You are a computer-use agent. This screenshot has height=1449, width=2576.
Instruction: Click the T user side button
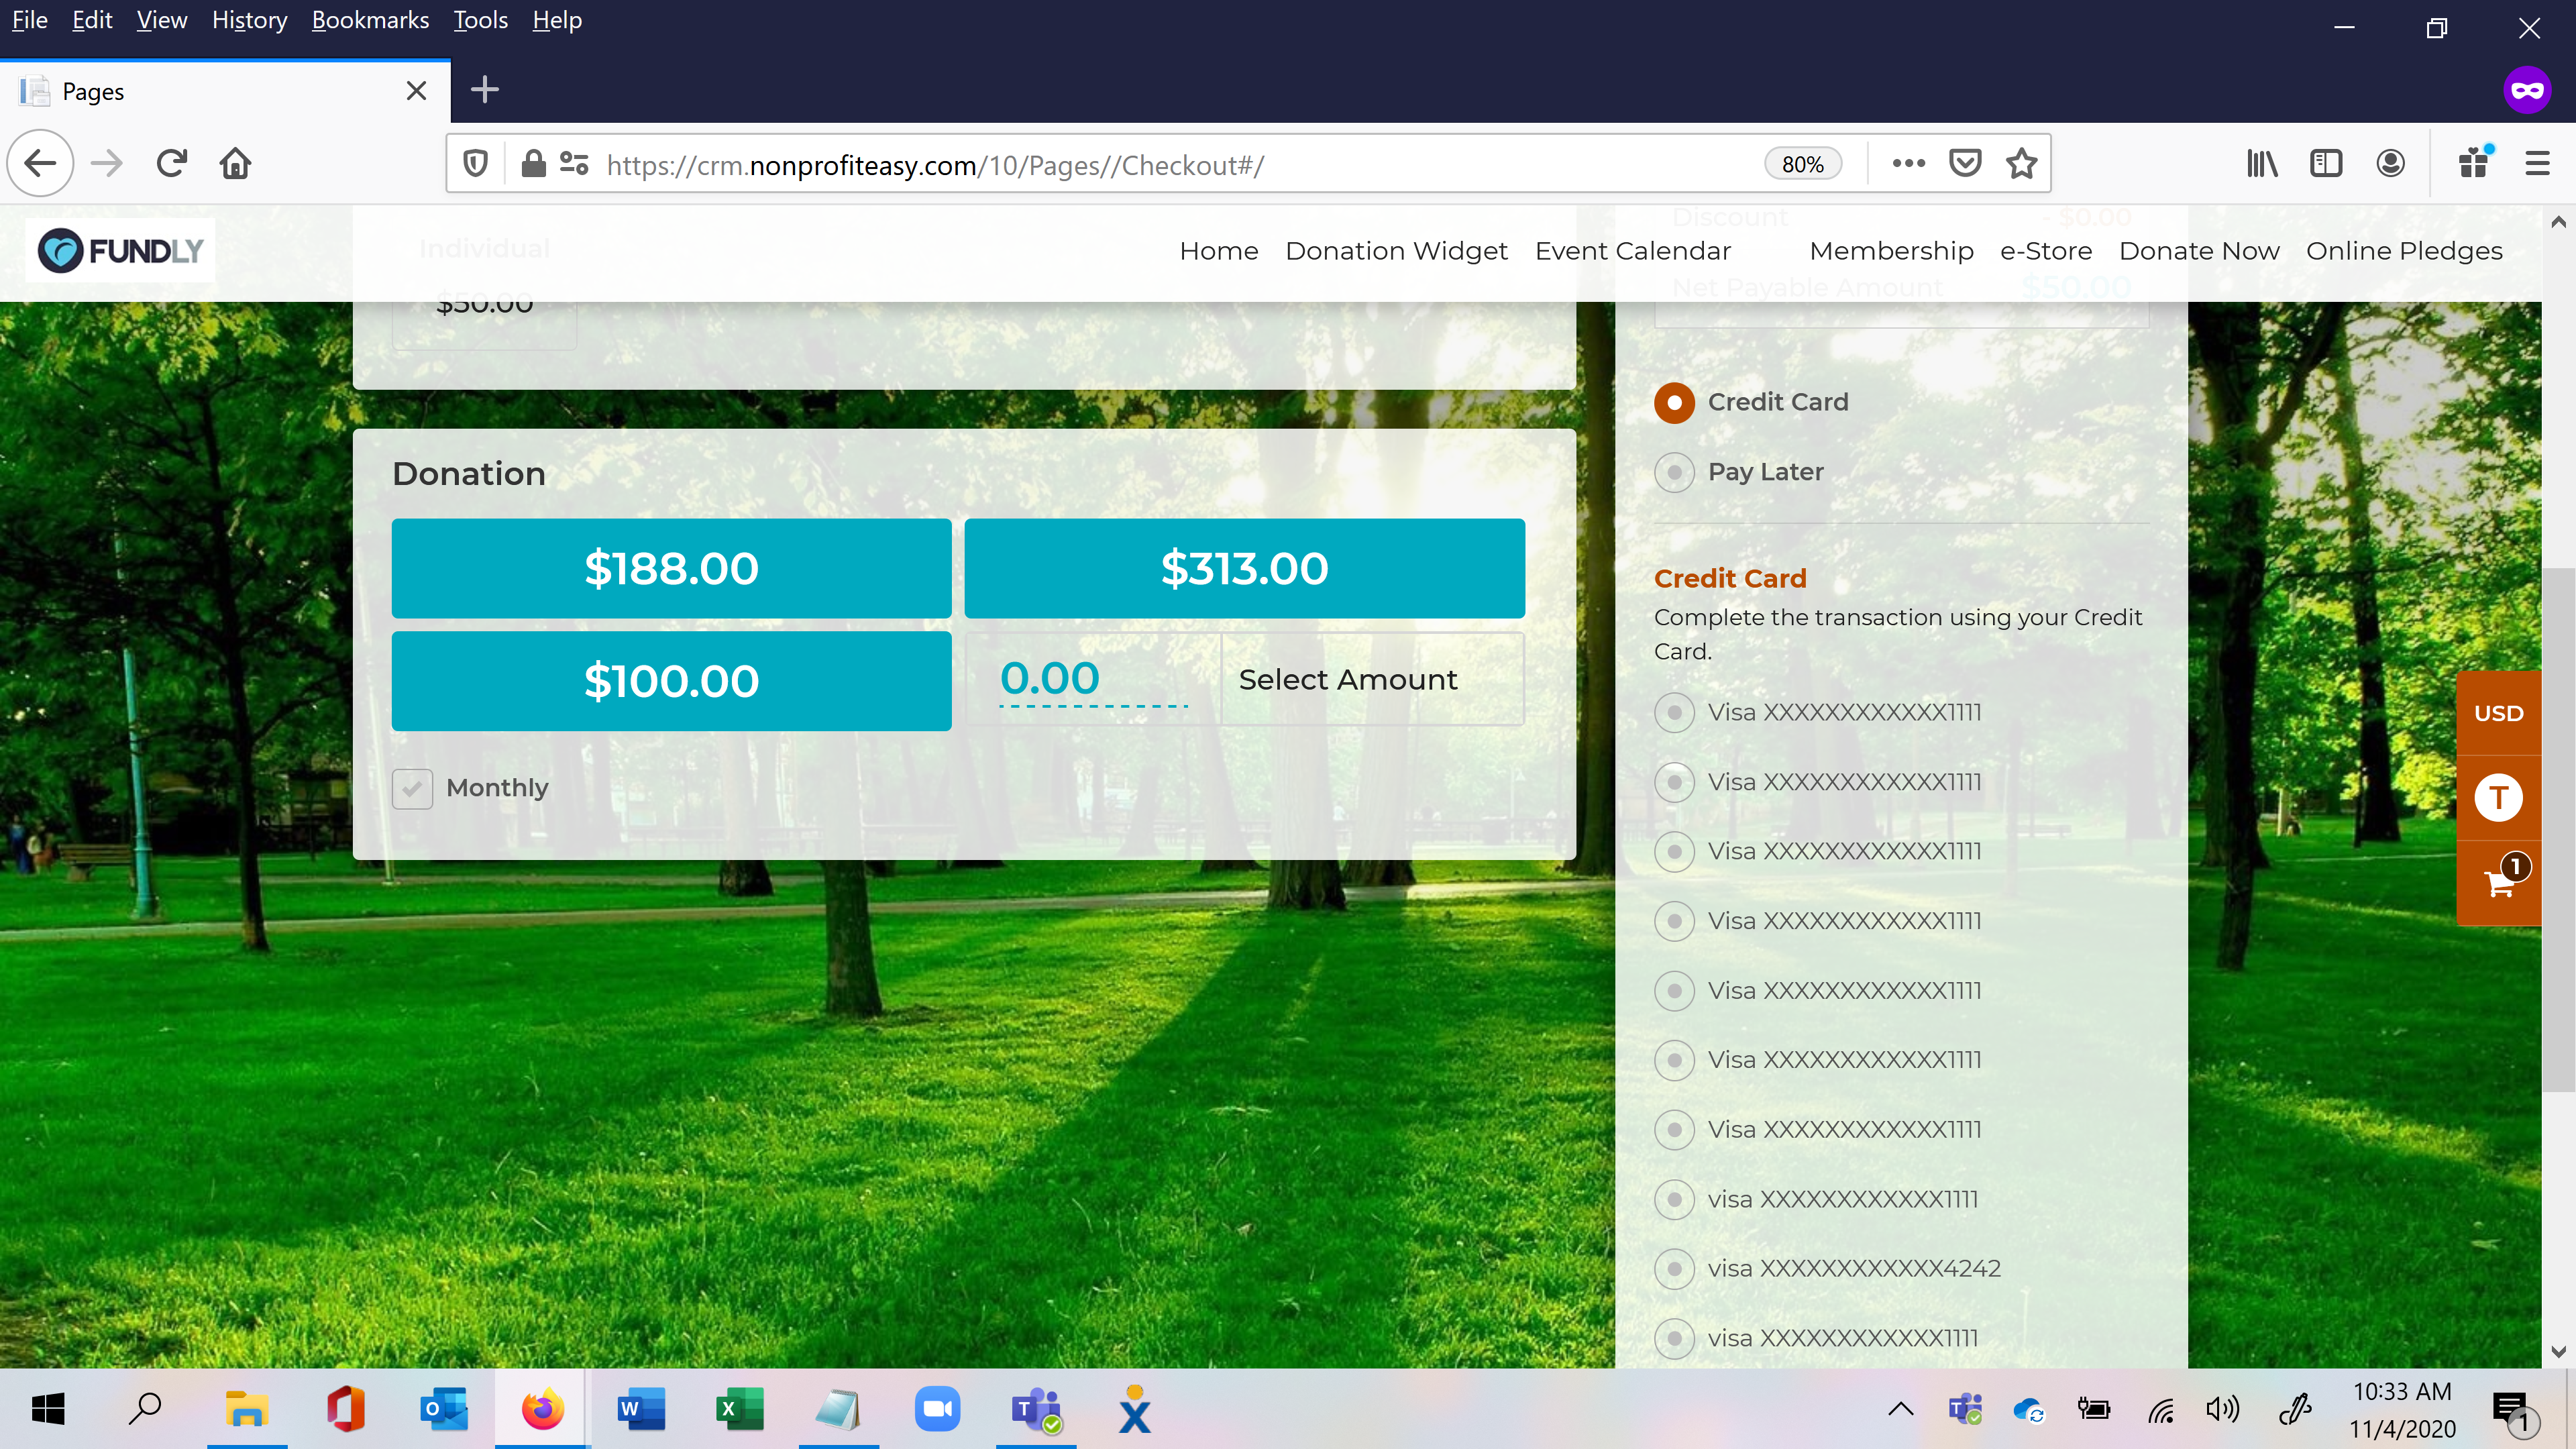[x=2499, y=798]
